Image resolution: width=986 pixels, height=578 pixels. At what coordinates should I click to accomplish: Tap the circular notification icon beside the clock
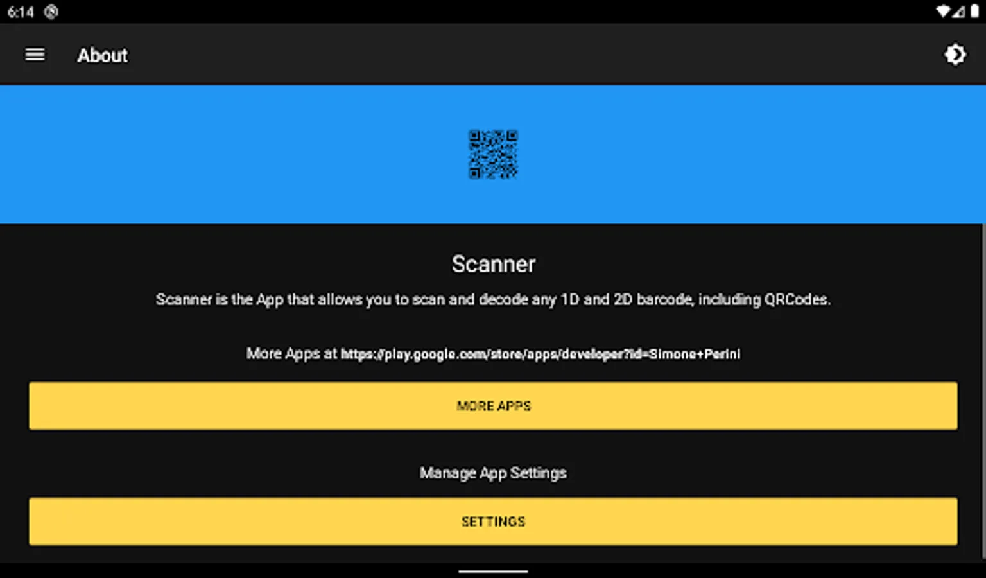[x=51, y=12]
